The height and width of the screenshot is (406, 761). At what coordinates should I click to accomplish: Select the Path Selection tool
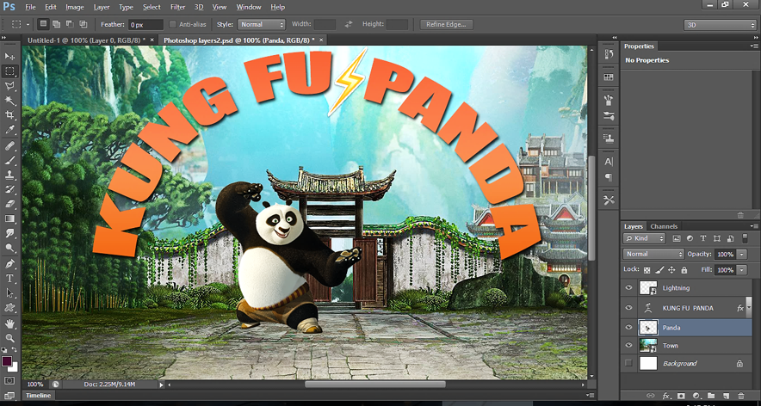pos(9,293)
